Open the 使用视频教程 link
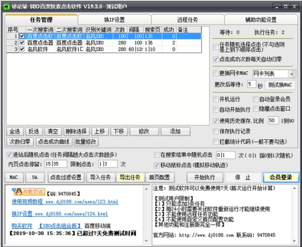302x247 pixels. coord(28,202)
